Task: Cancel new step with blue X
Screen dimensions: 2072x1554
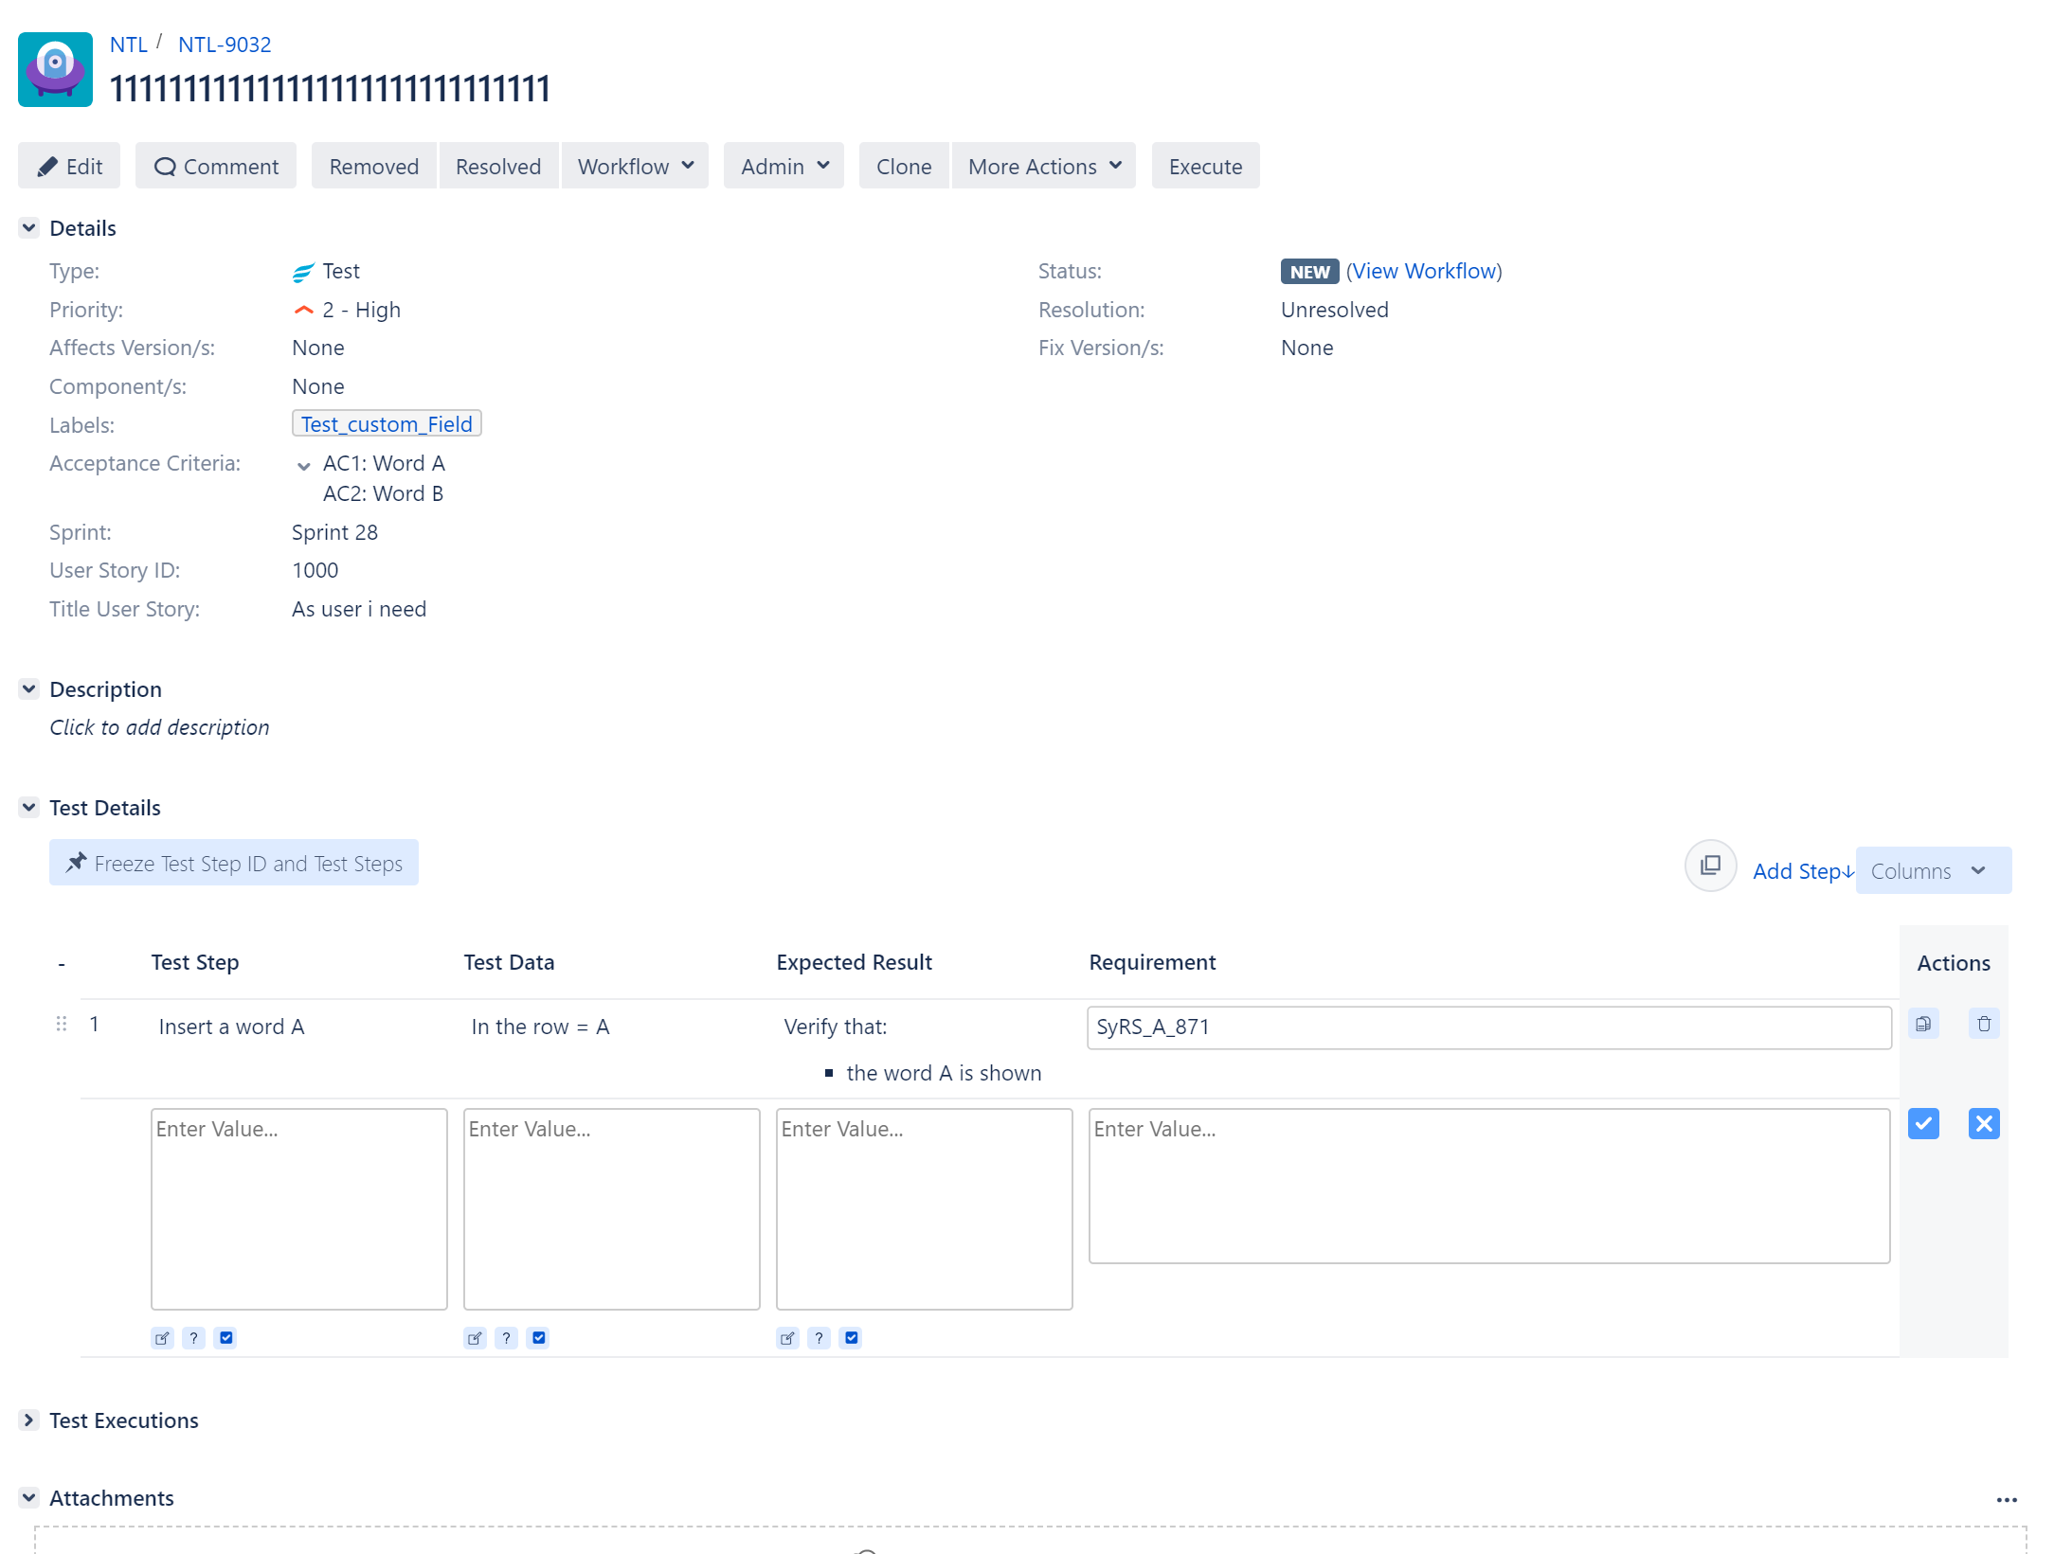Action: coord(1984,1124)
